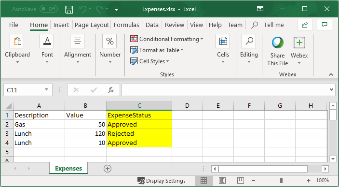Click the Enter checkmark formula button
The image size is (339, 187).
(94, 90)
